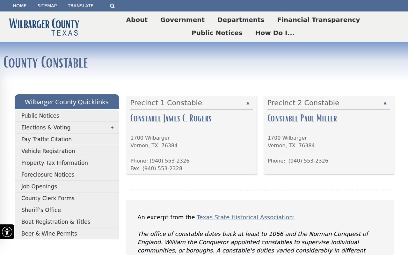Click Precinct 1 phone number (940) 553-2326
Screen dimensions: 408x255
pos(170,161)
